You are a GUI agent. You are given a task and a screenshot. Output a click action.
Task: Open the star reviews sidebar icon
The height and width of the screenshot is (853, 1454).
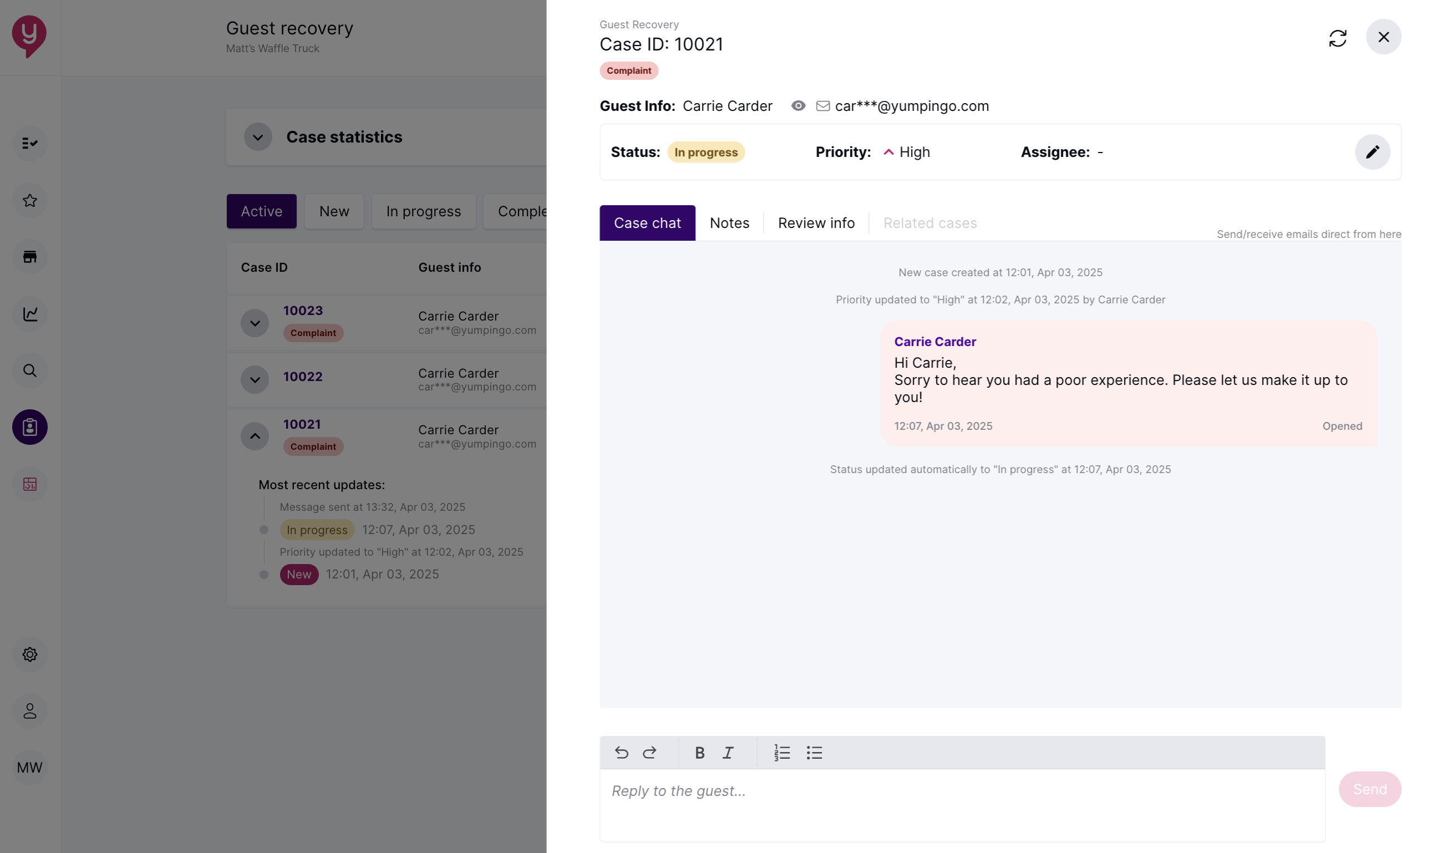pos(30,200)
